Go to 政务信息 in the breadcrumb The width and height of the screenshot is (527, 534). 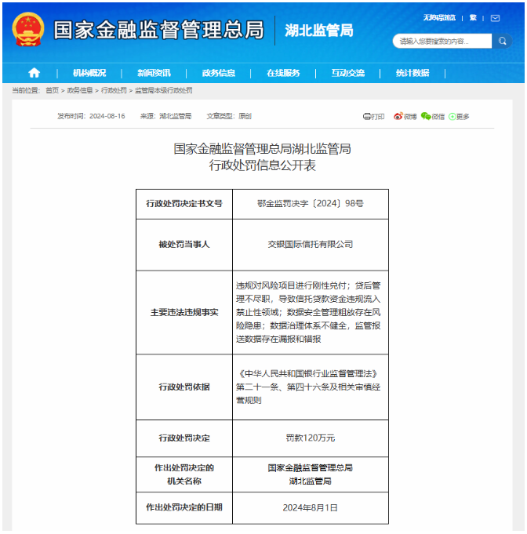point(80,90)
